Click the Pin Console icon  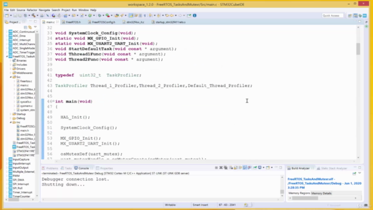(x=255, y=167)
